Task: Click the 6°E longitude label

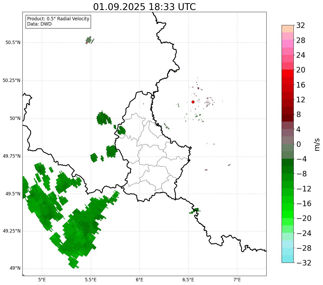Action: click(139, 280)
